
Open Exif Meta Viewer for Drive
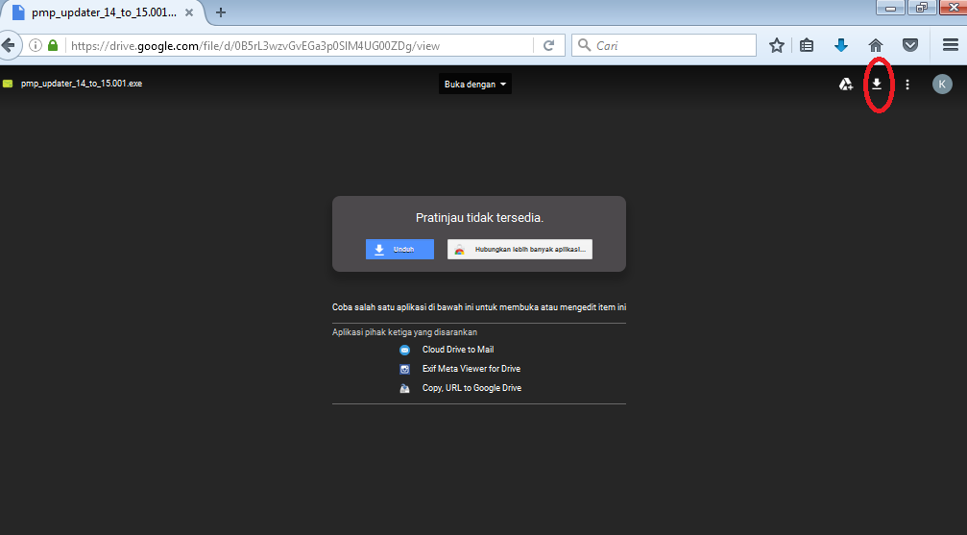point(471,369)
